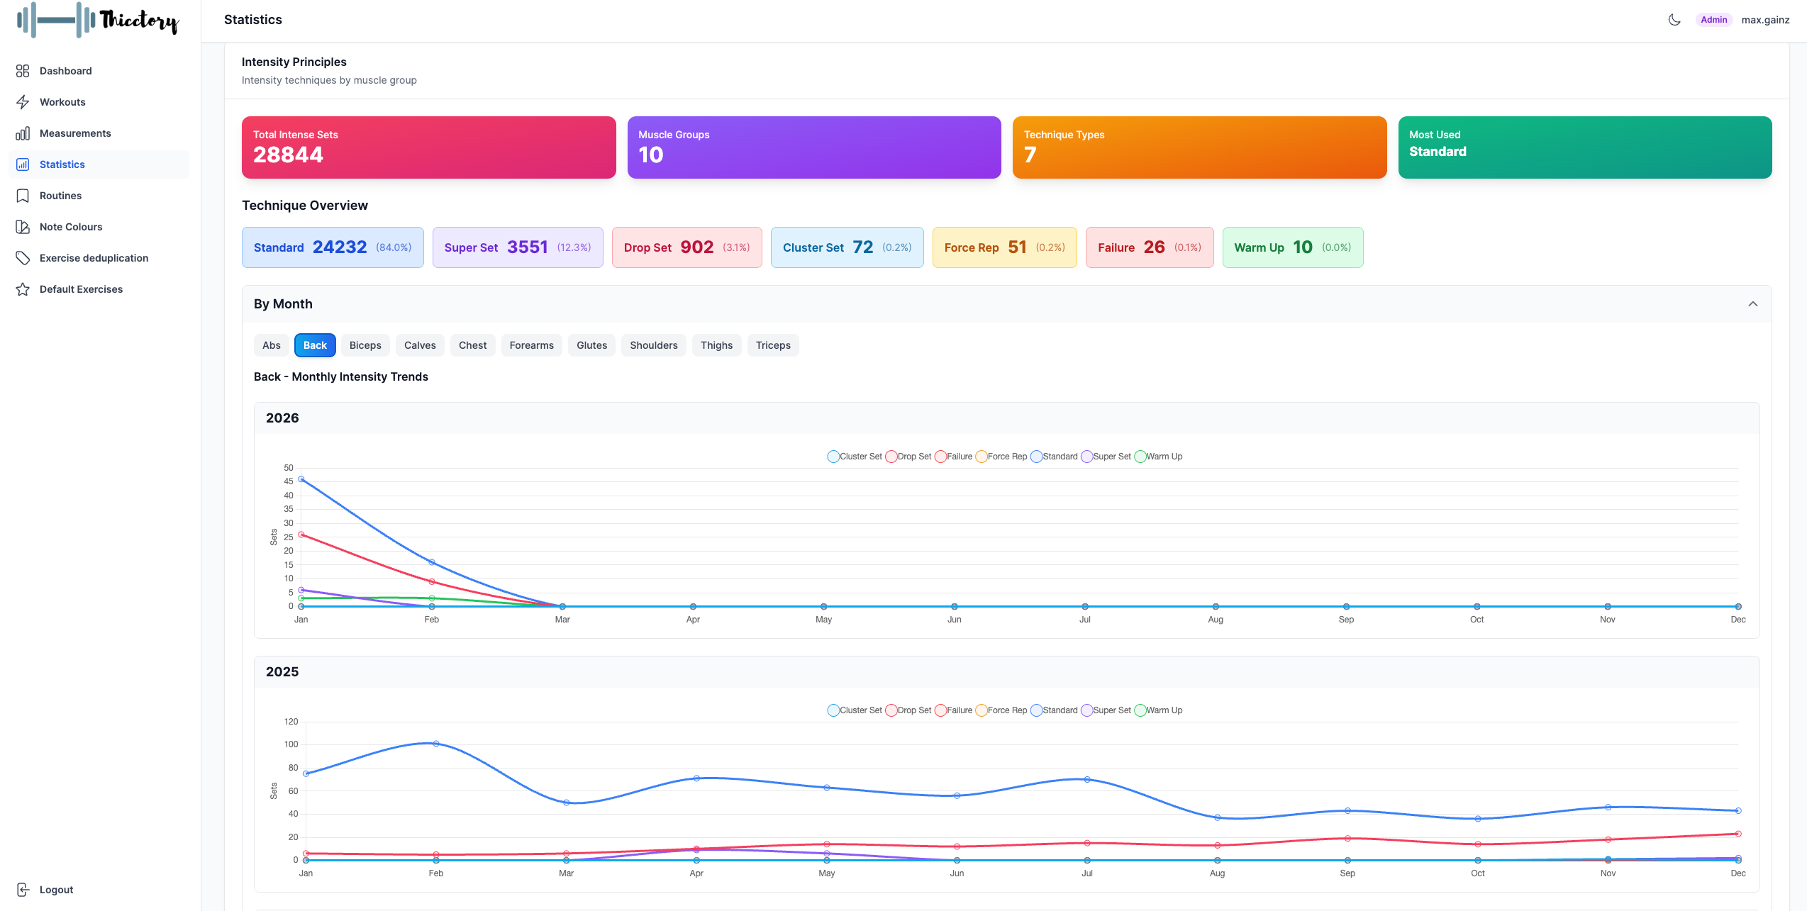Toggle the Warm Up series in the 2025 legend
This screenshot has height=911, width=1807.
coord(1159,710)
